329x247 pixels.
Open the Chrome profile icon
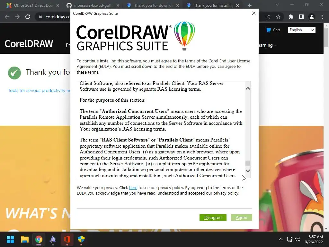point(312,17)
